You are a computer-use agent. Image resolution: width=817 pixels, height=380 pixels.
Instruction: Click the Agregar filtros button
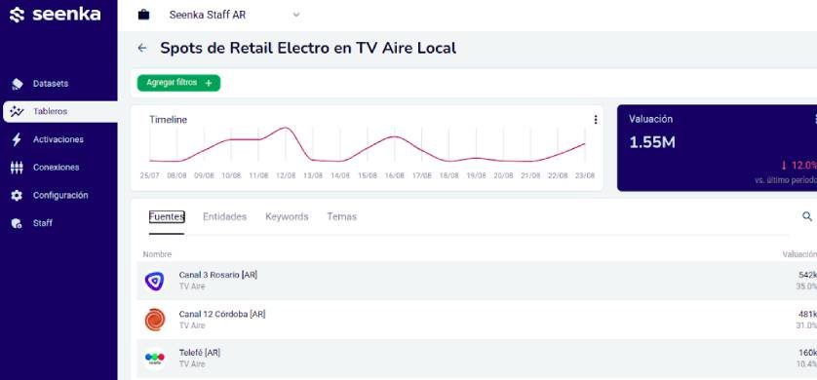pyautogui.click(x=178, y=83)
